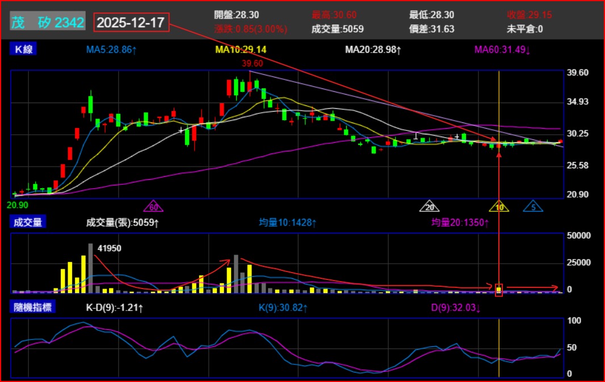Toggle the MA5:28.86 moving average legend

coord(111,50)
